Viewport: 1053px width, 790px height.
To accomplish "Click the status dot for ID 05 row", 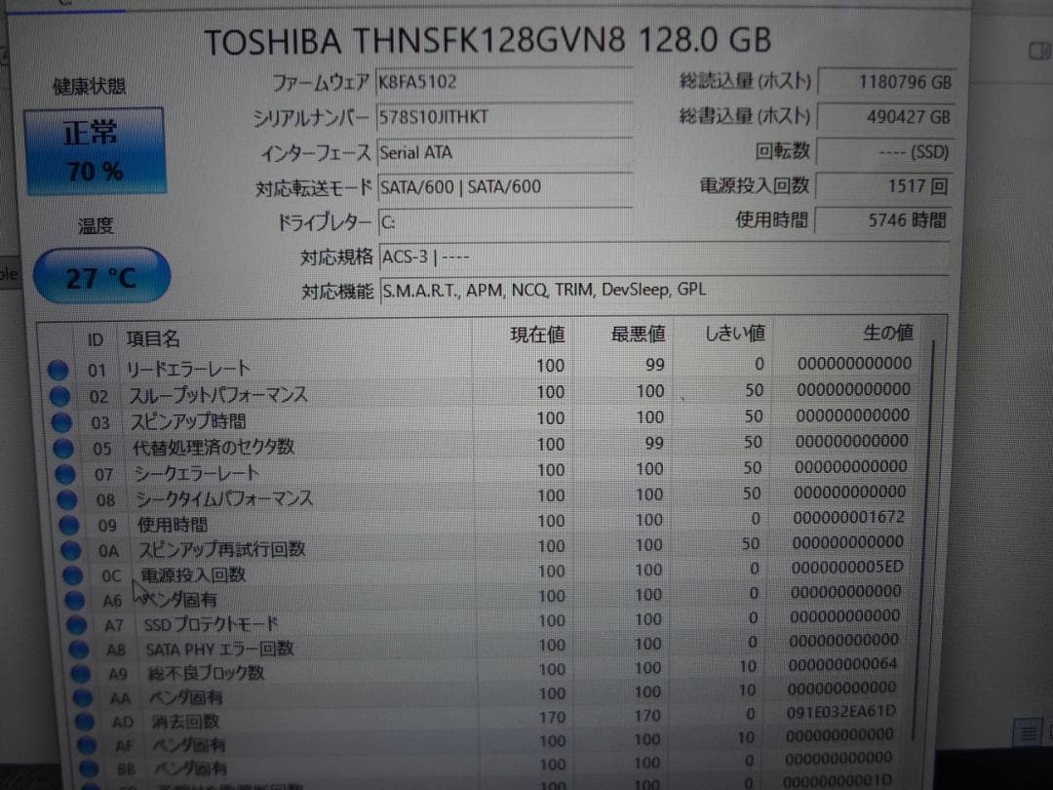I will tap(63, 448).
